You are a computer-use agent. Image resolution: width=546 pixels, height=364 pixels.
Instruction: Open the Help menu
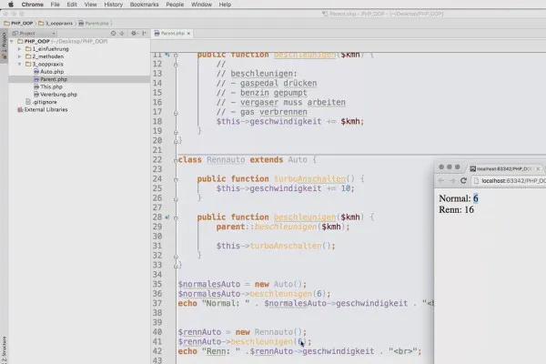click(x=225, y=5)
